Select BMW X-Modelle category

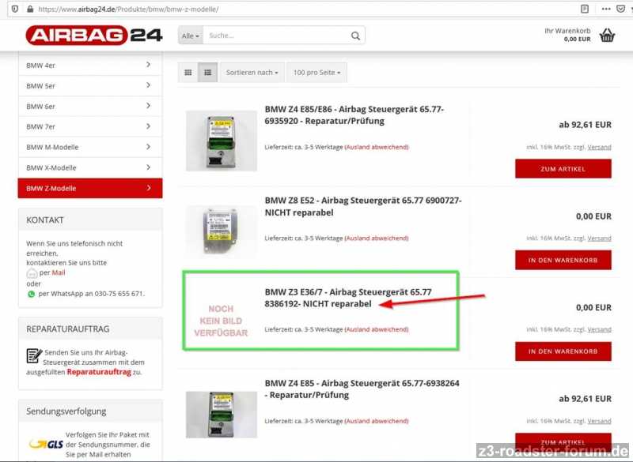(x=89, y=167)
